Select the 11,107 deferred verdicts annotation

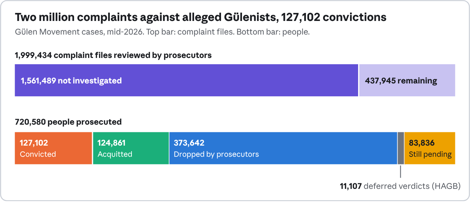click(400, 186)
